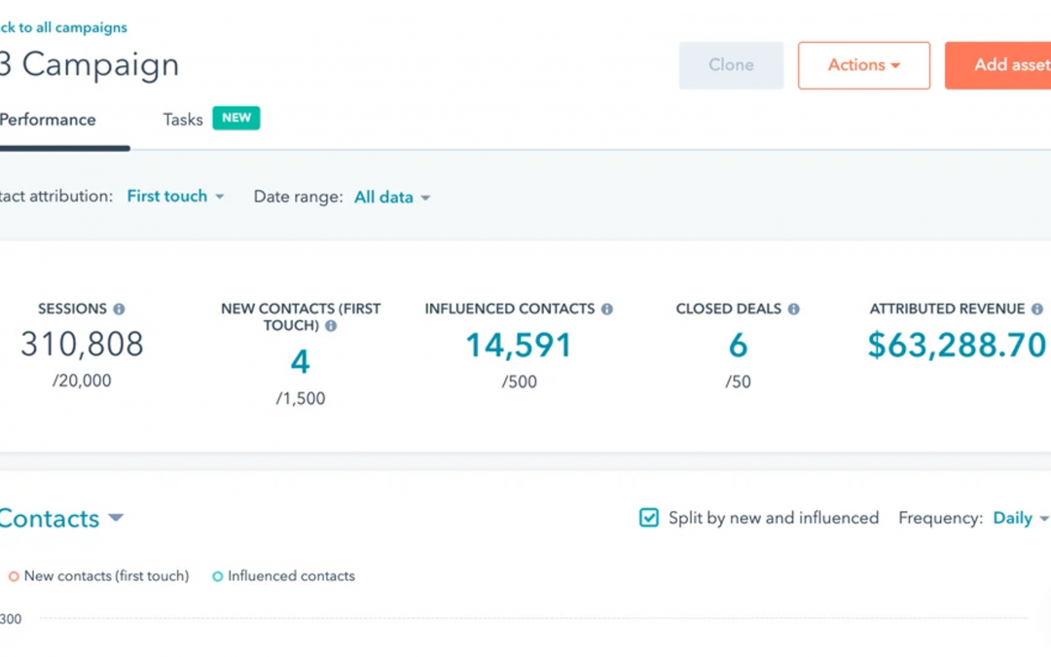
Task: Click the blue influenced contacts legend marker
Action: [x=217, y=576]
